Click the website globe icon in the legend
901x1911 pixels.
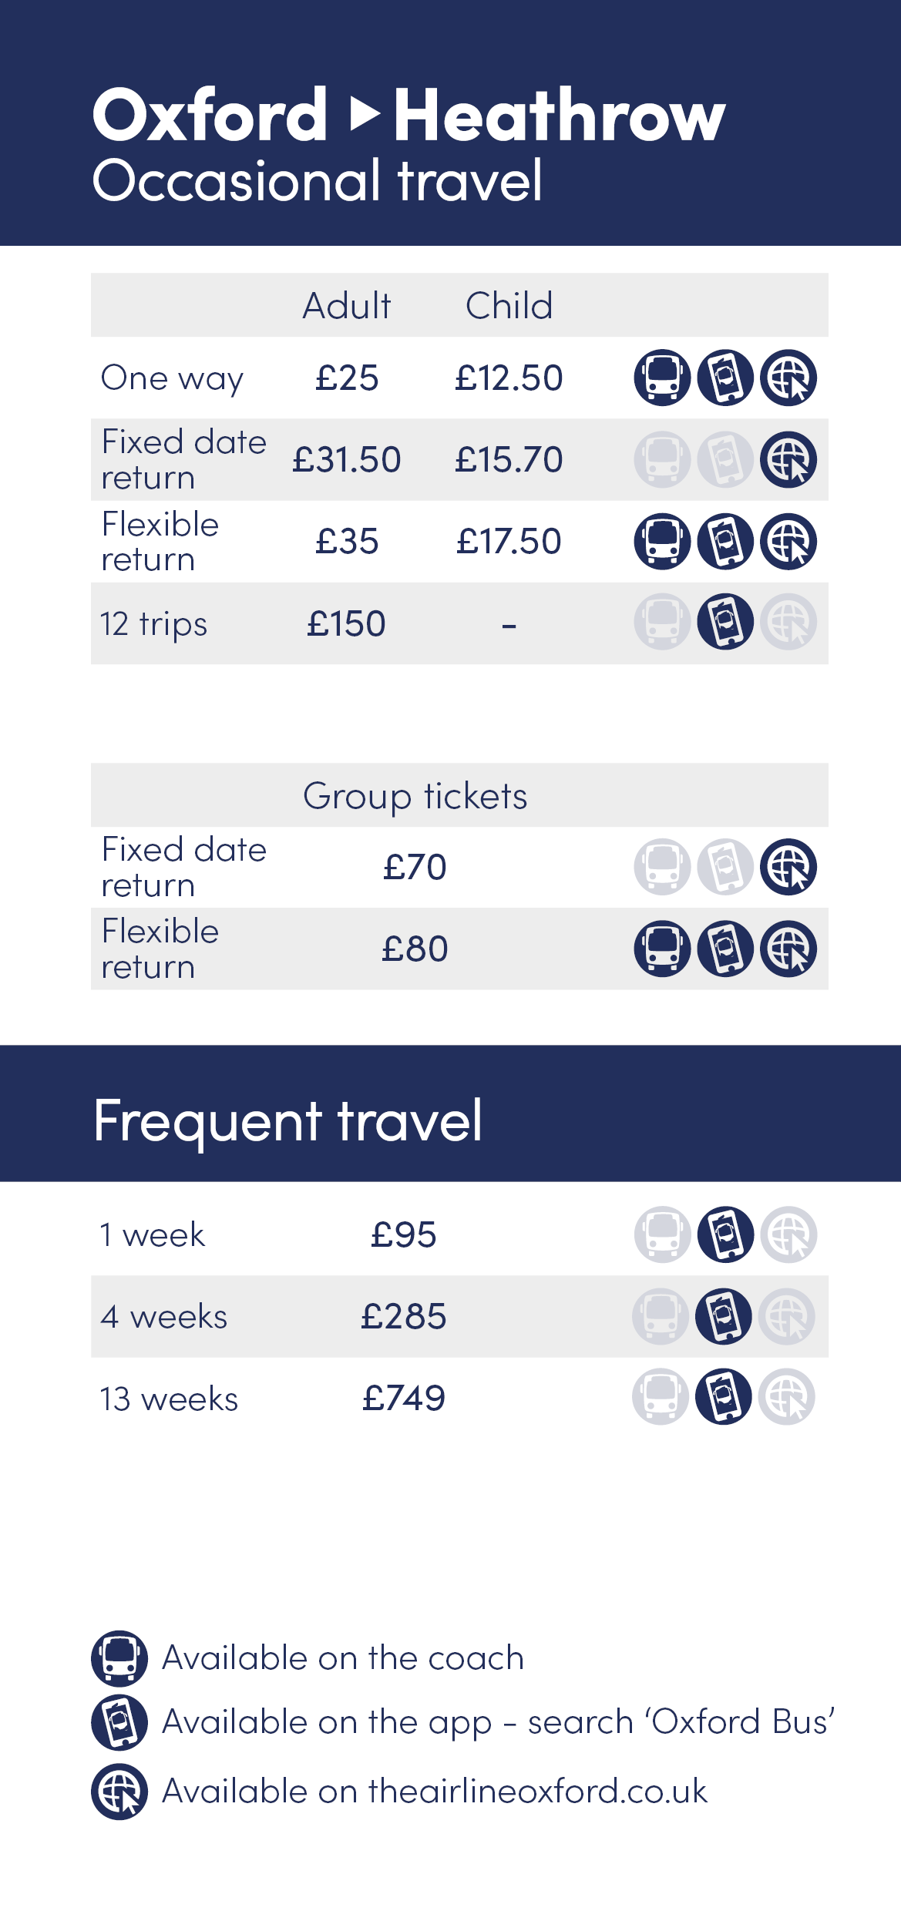[x=119, y=1792]
